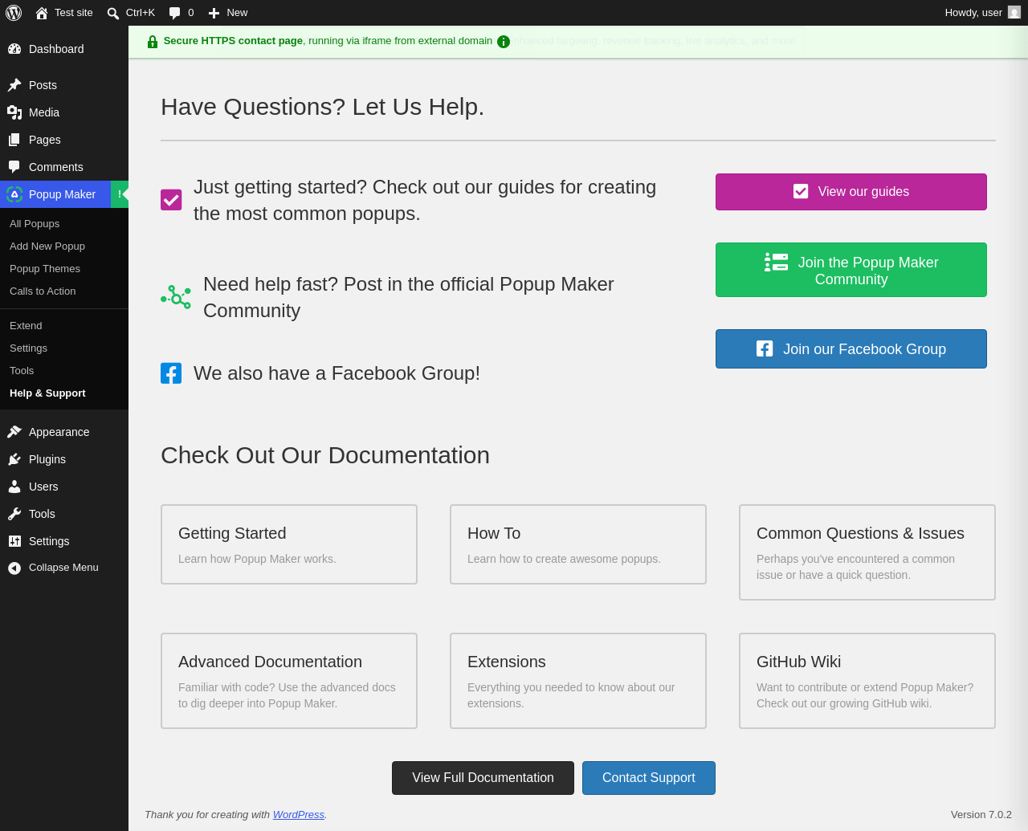
Task: Click the Contact Support button
Action: click(x=649, y=778)
